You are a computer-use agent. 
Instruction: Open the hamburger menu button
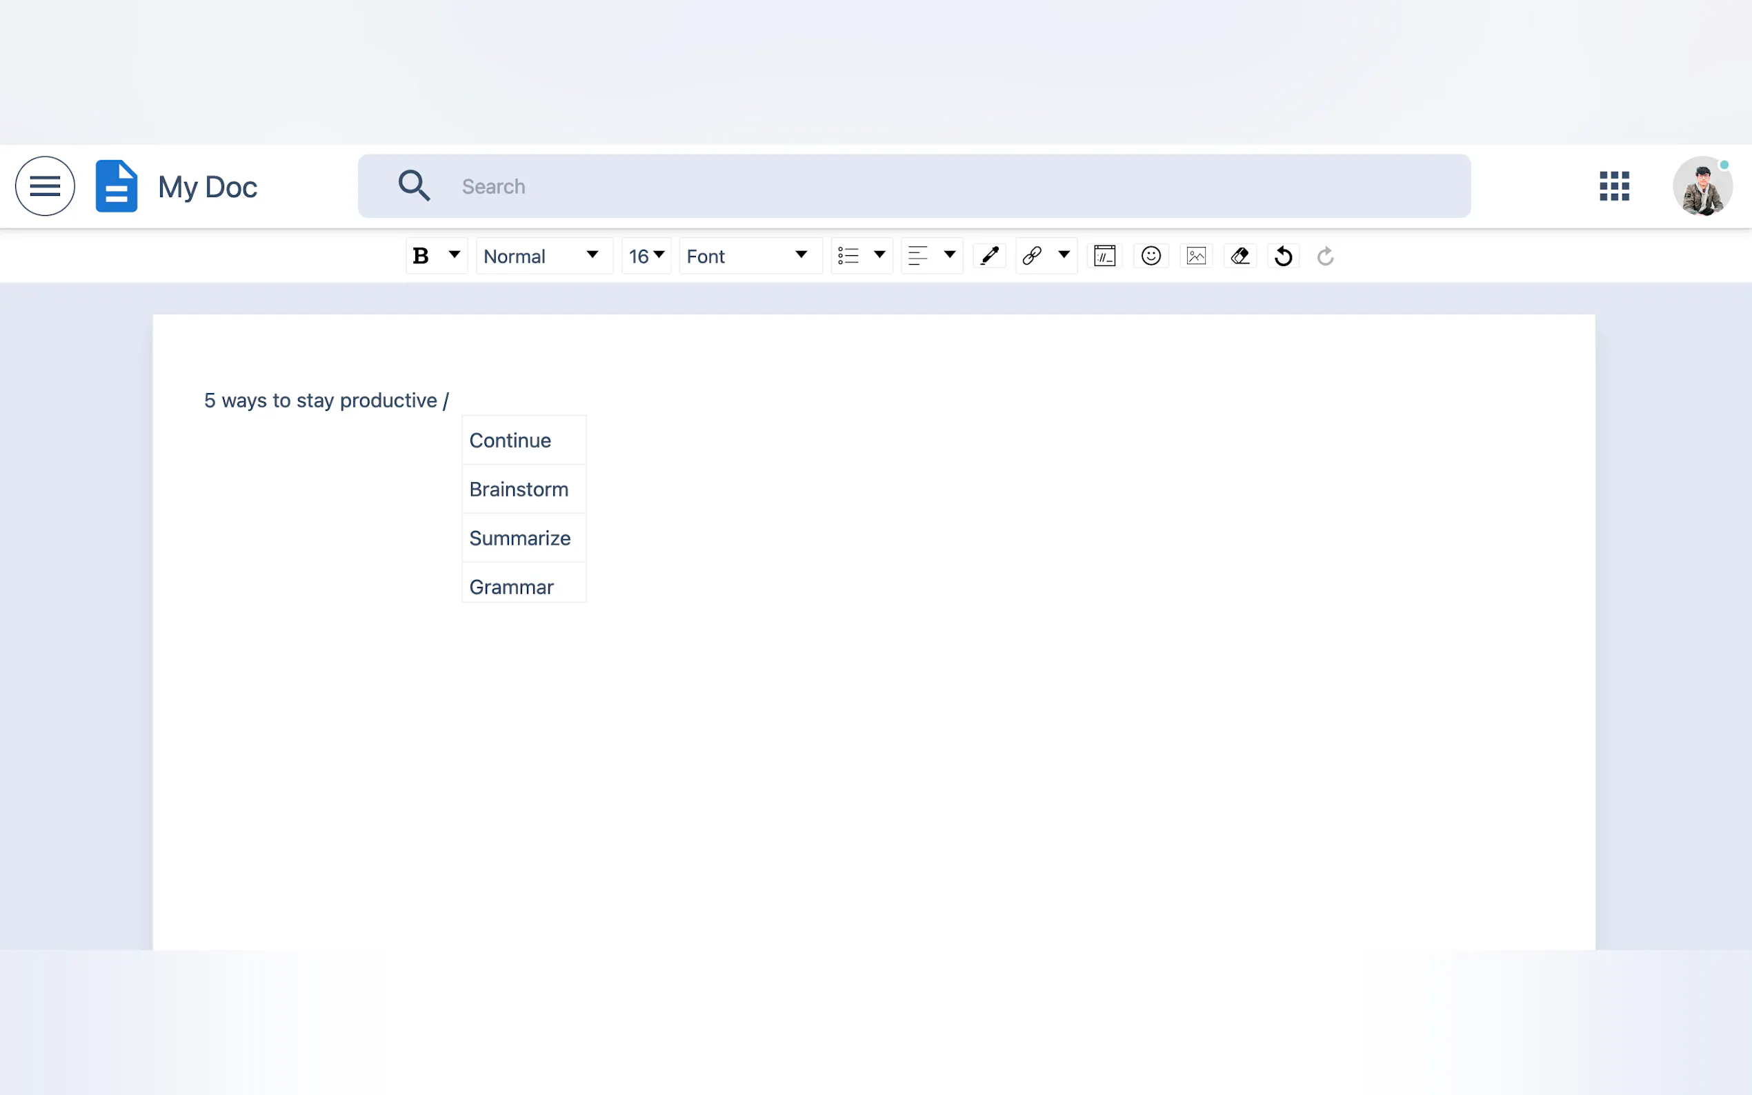(45, 186)
